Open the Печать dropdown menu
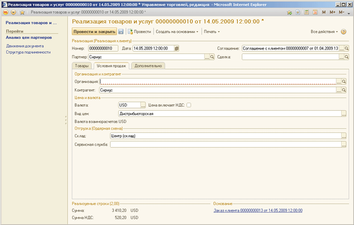The image size is (354, 225). tap(212, 32)
